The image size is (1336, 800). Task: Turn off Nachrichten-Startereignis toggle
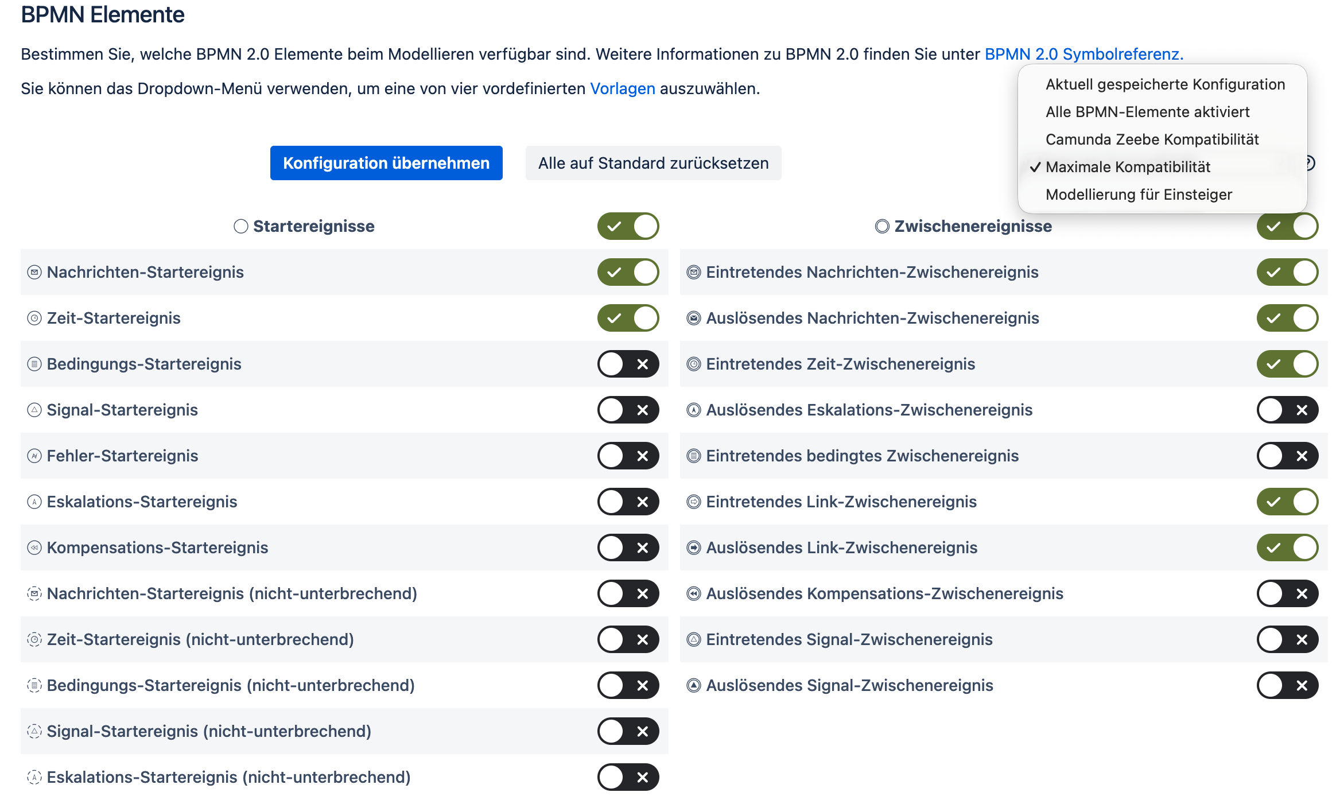628,272
